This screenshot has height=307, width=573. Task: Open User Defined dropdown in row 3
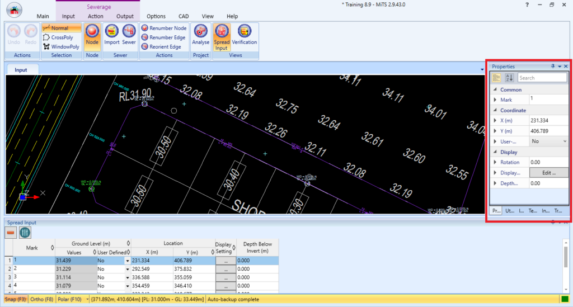pyautogui.click(x=128, y=277)
